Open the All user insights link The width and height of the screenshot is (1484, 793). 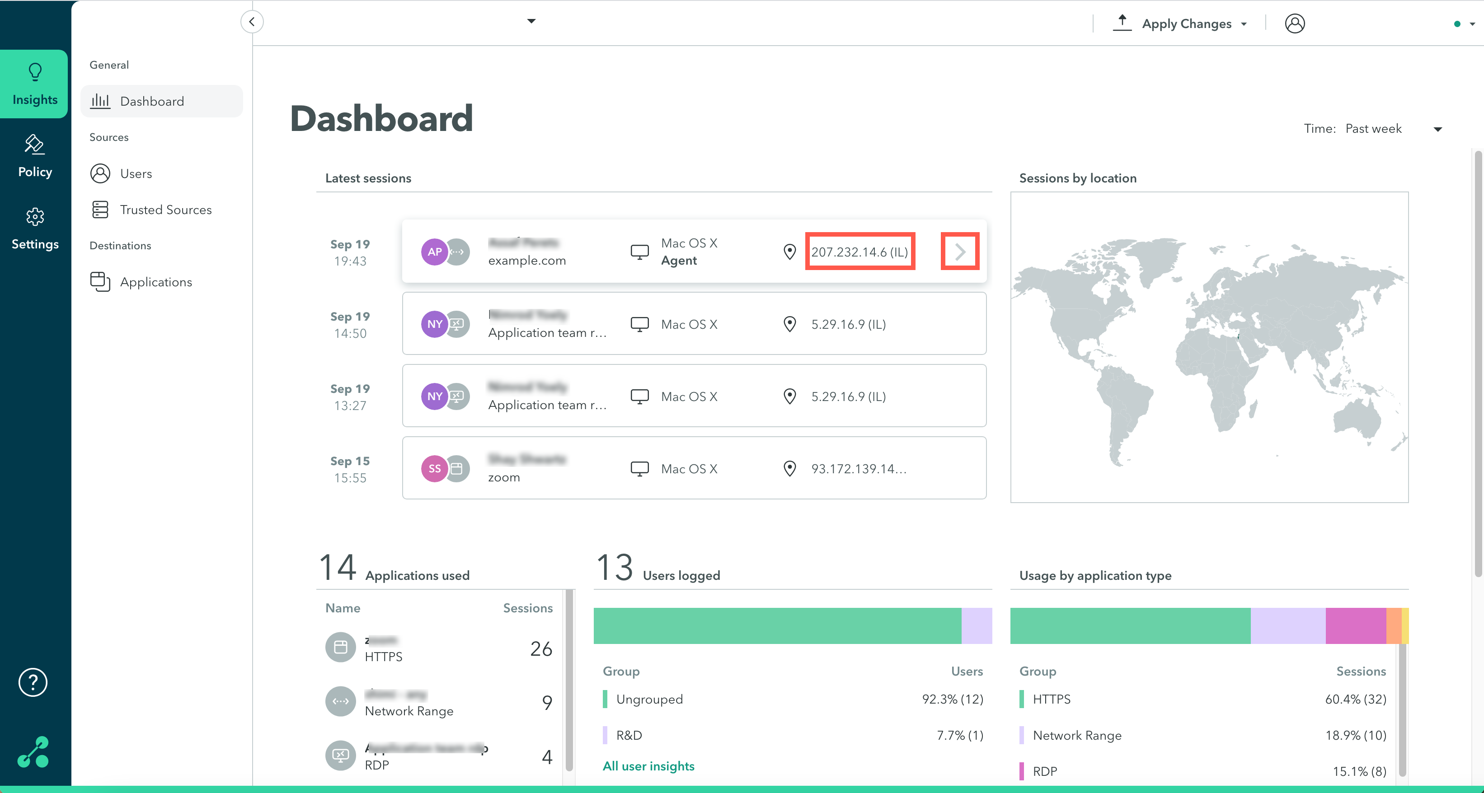[648, 766]
